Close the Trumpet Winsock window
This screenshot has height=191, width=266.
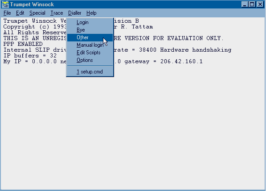click(260, 4)
